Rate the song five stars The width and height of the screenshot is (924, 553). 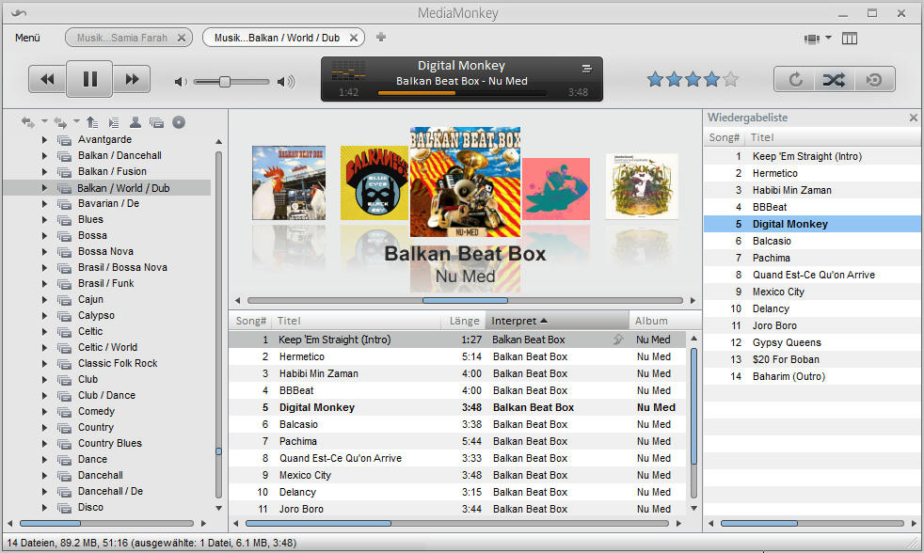click(730, 79)
